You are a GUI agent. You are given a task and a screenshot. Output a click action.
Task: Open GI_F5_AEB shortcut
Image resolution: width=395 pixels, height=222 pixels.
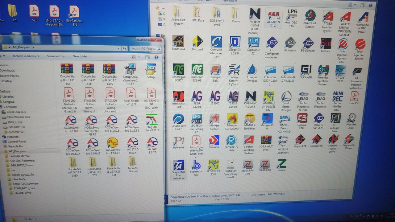306,70
